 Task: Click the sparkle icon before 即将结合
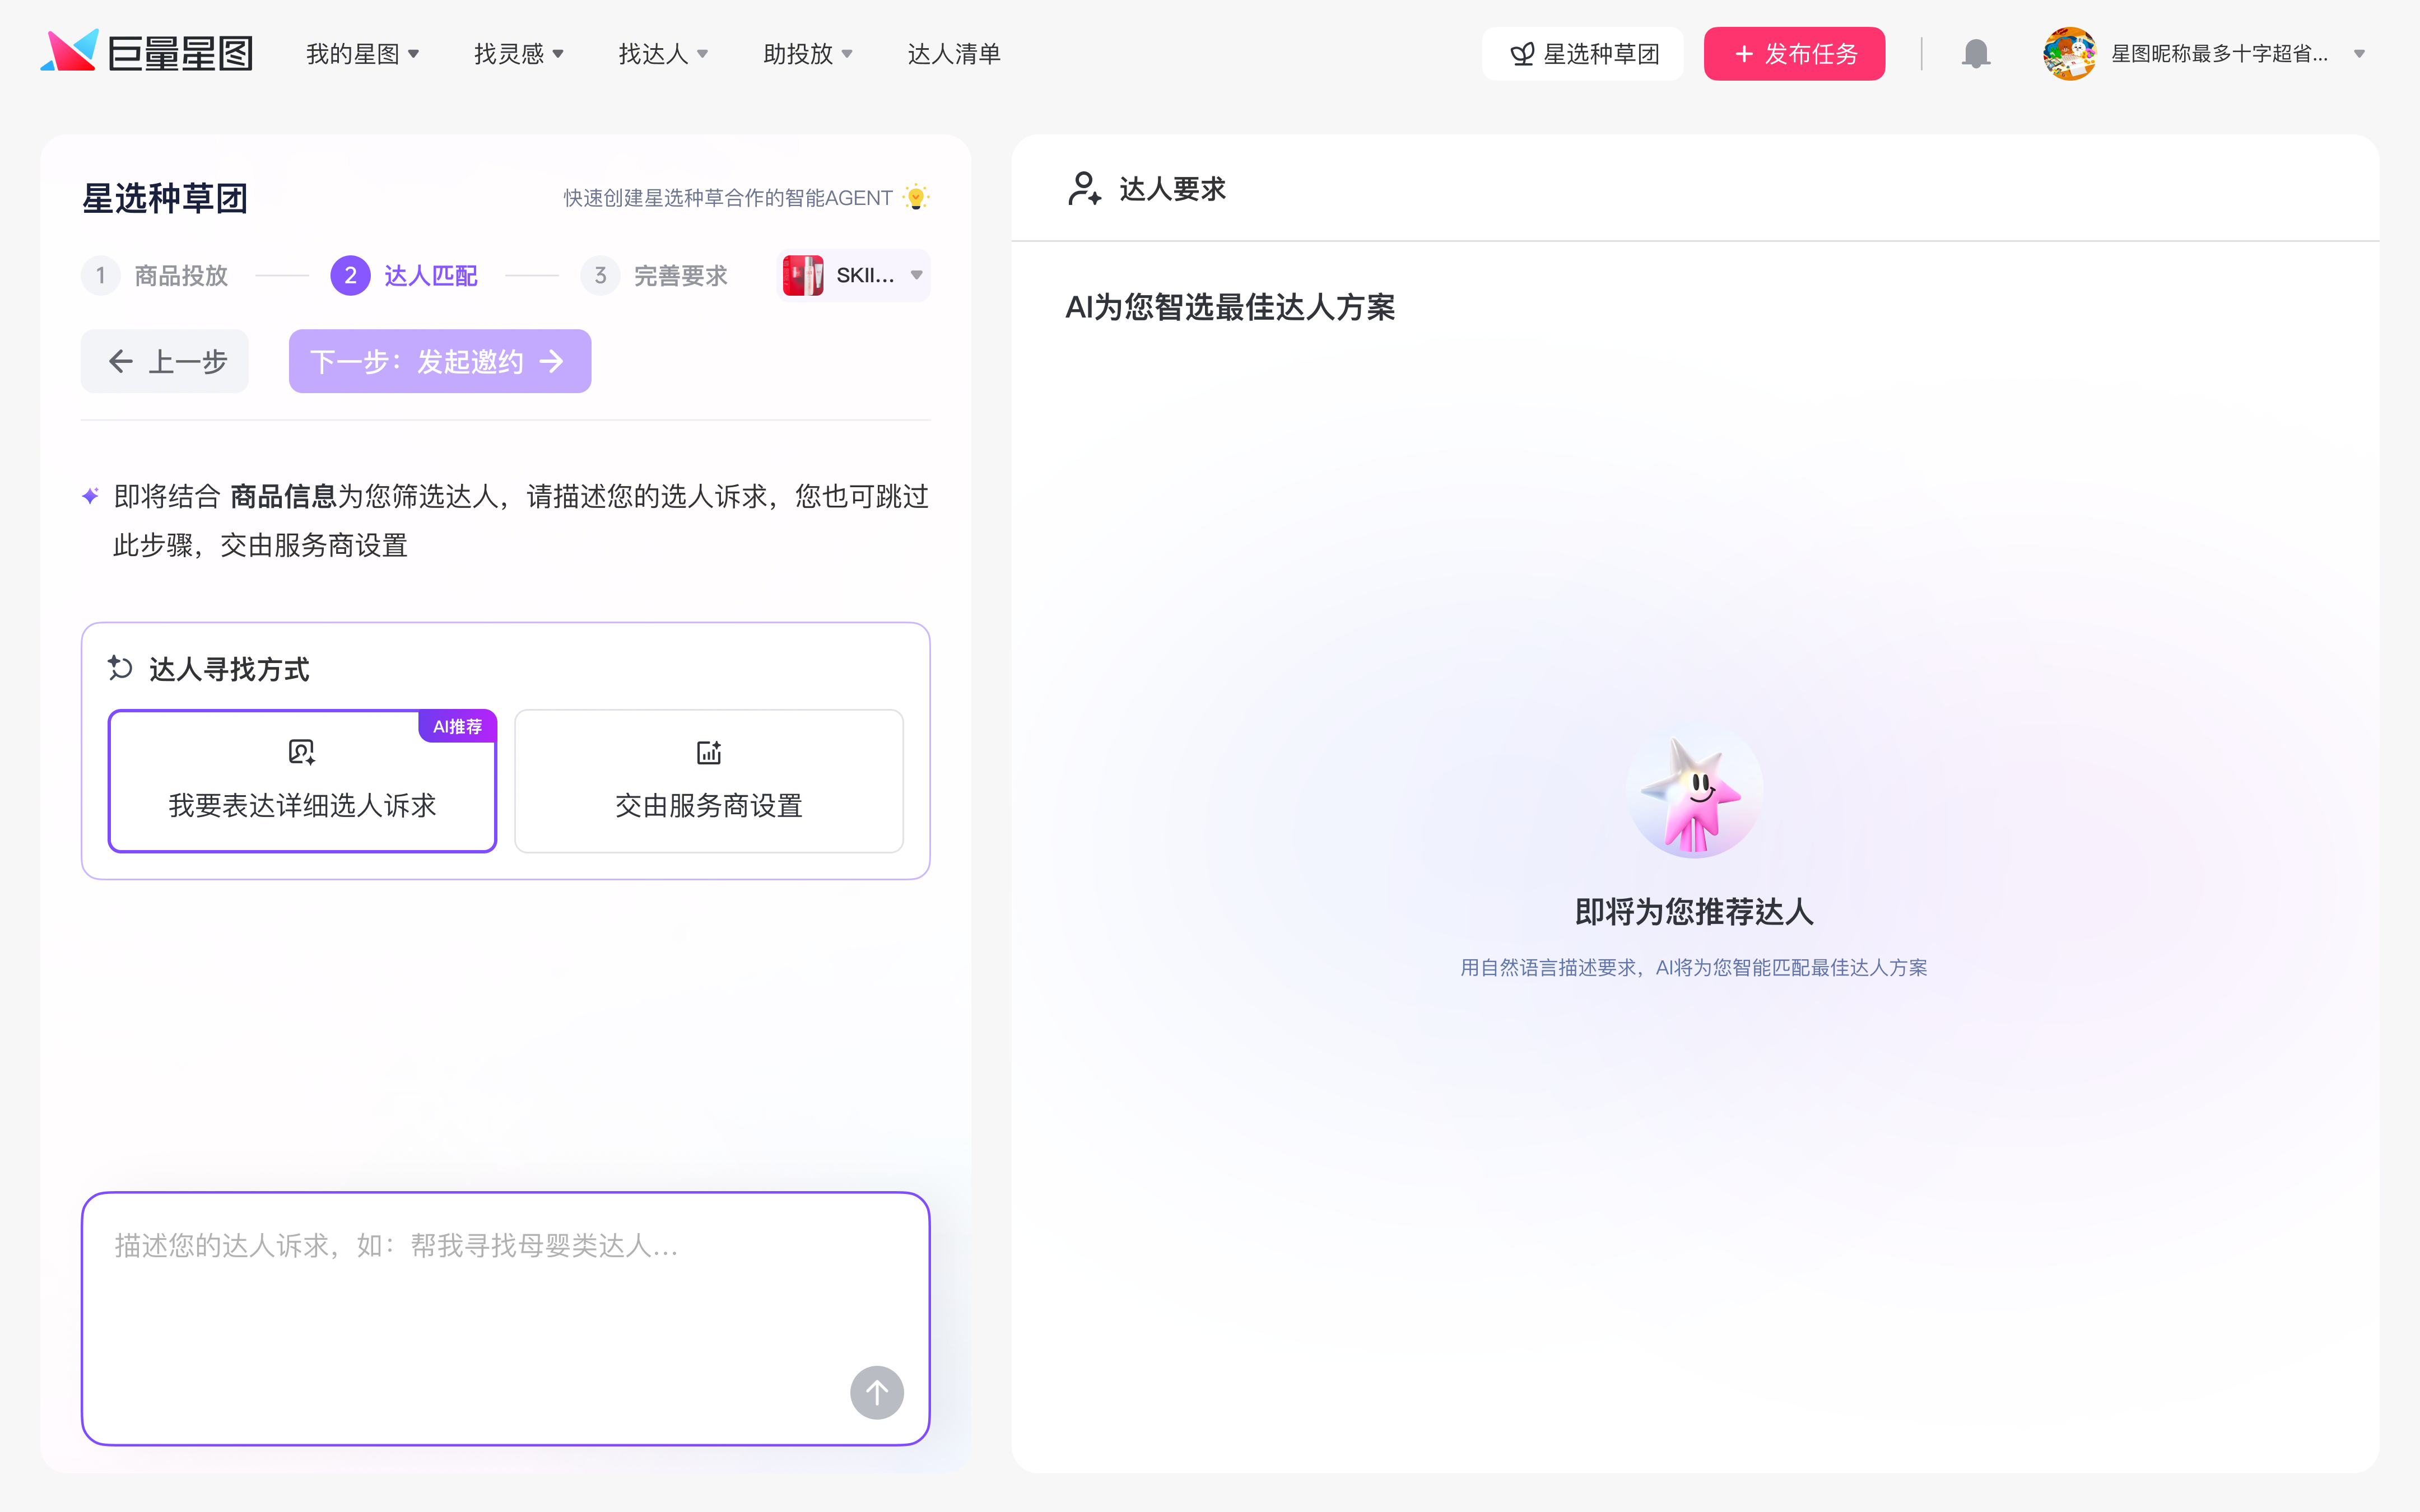click(x=91, y=496)
